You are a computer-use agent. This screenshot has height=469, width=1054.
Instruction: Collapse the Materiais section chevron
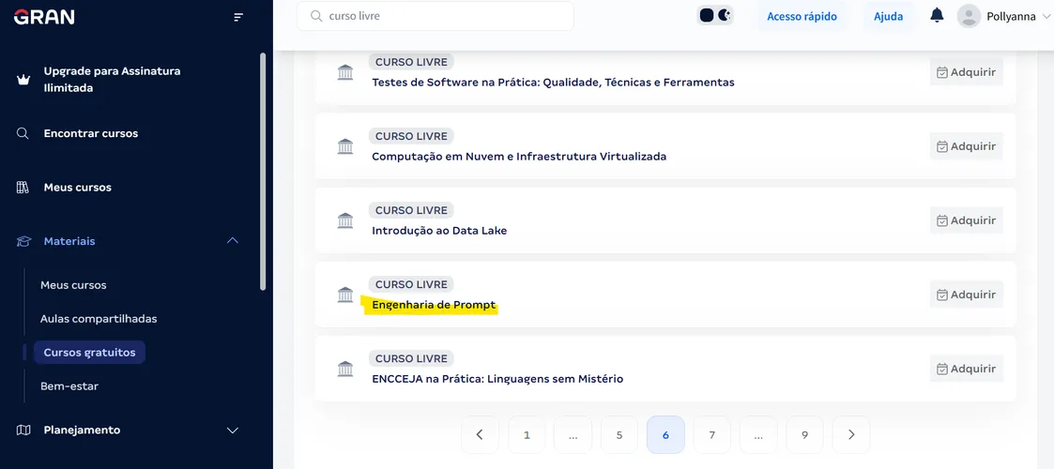pos(233,240)
